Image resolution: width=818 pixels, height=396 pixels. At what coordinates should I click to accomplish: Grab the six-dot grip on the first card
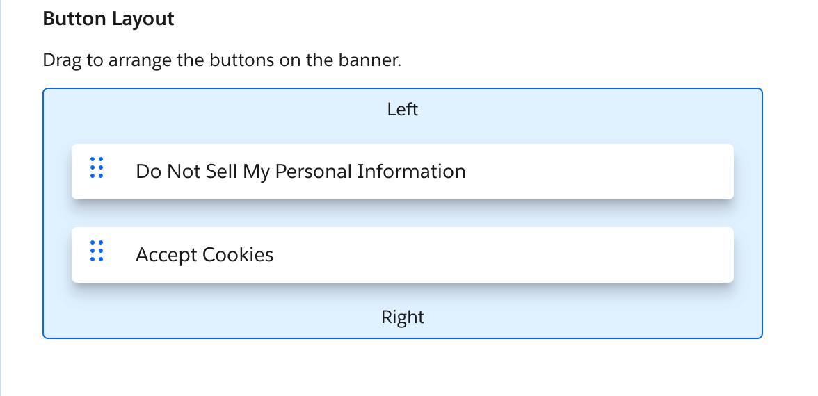point(97,167)
